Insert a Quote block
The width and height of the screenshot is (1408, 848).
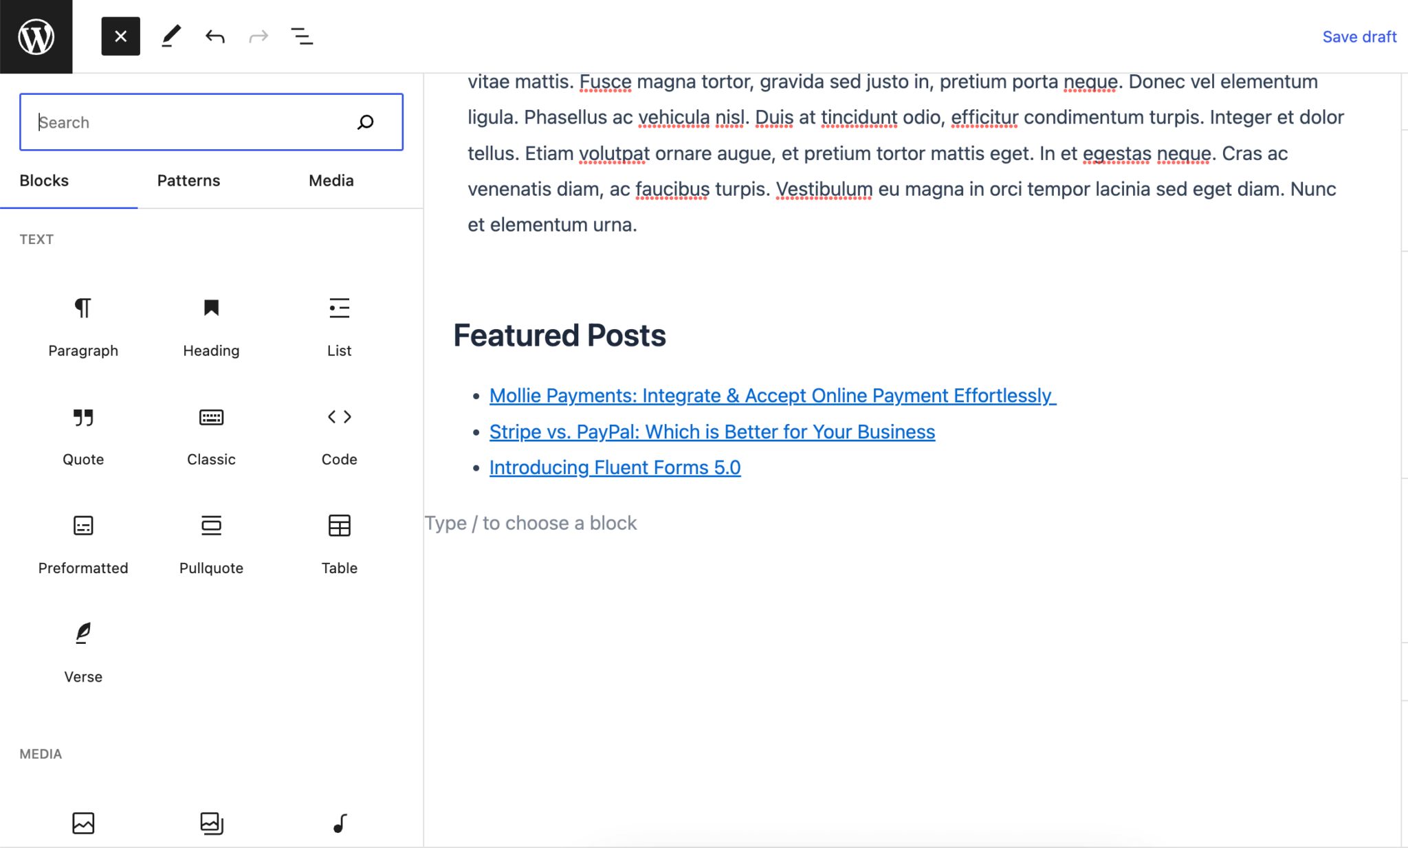point(83,434)
